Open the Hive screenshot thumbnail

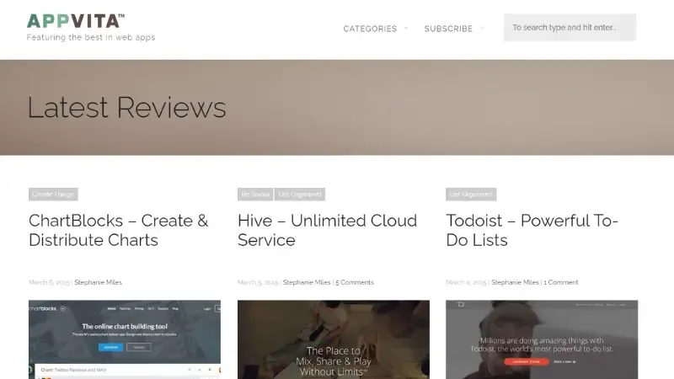click(x=334, y=339)
